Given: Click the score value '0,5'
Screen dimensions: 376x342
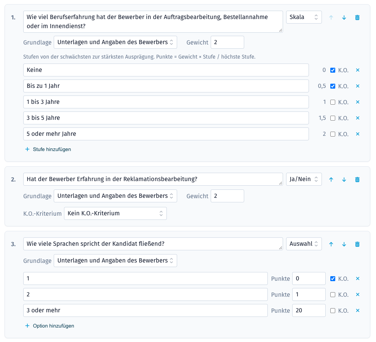Looking at the screenshot, I should pos(322,86).
